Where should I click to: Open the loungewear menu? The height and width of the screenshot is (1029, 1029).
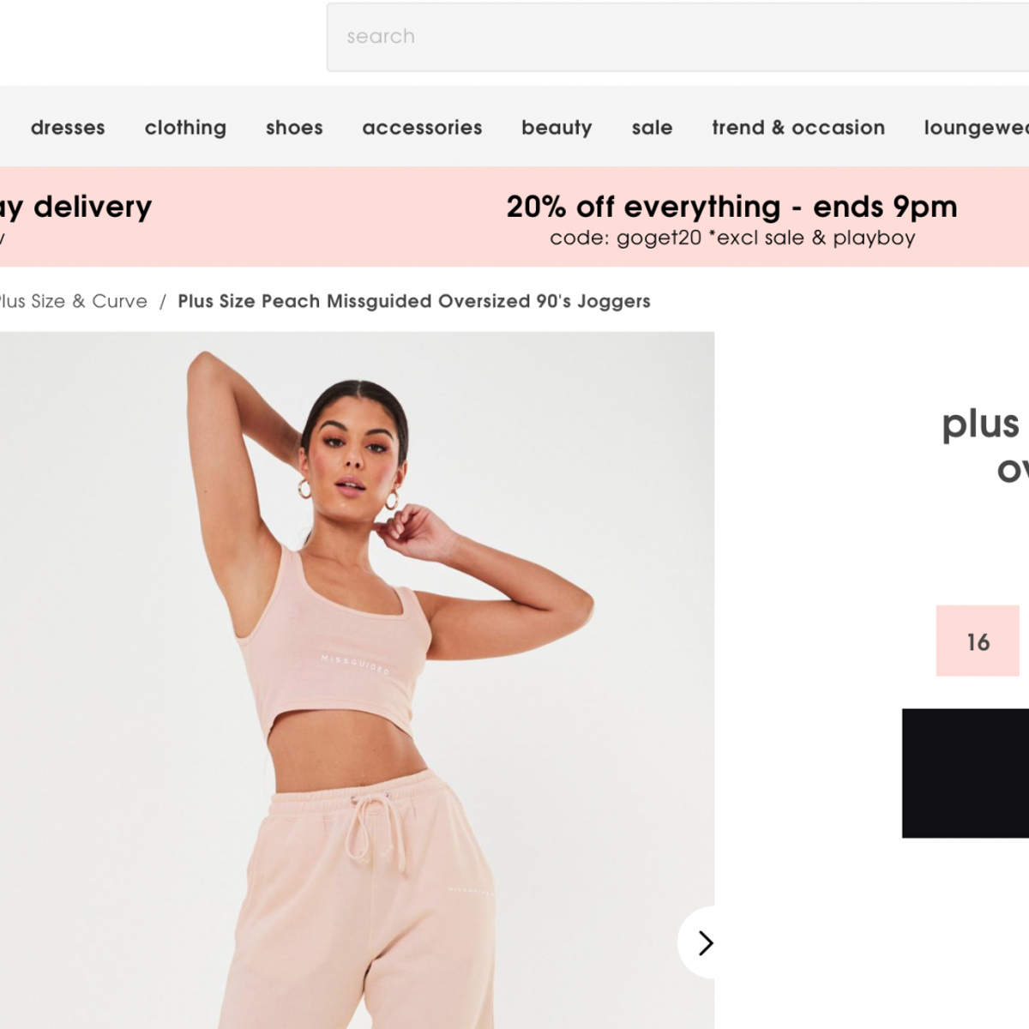(x=976, y=128)
